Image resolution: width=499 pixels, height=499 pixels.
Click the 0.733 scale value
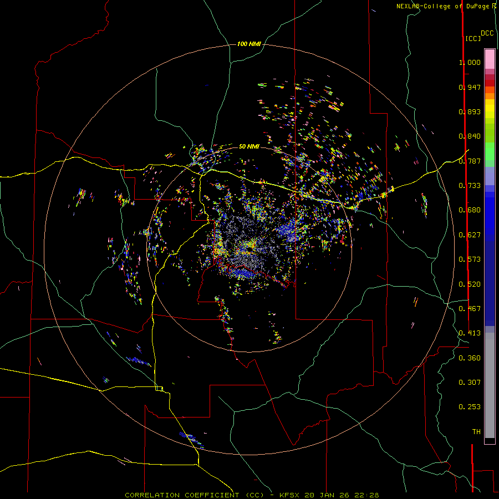point(470,186)
